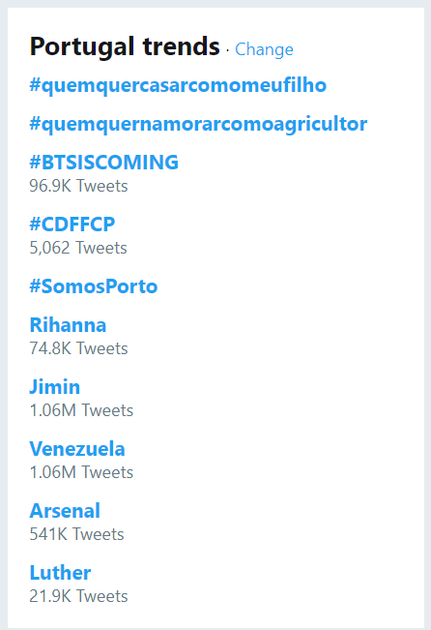Click the 5,062 Tweets count

click(78, 248)
